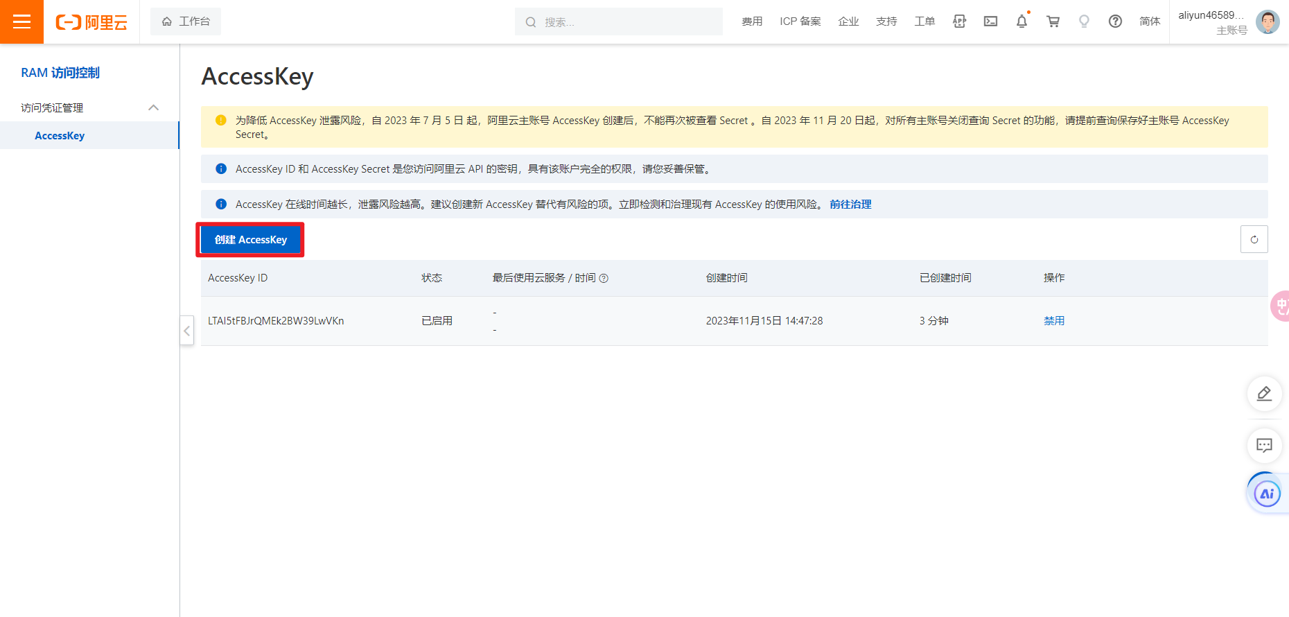This screenshot has width=1289, height=617.
Task: Click the 已启用 status cell
Action: click(x=437, y=321)
